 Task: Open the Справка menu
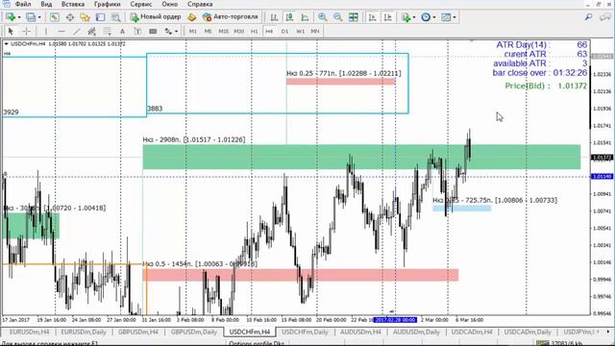pyautogui.click(x=200, y=4)
